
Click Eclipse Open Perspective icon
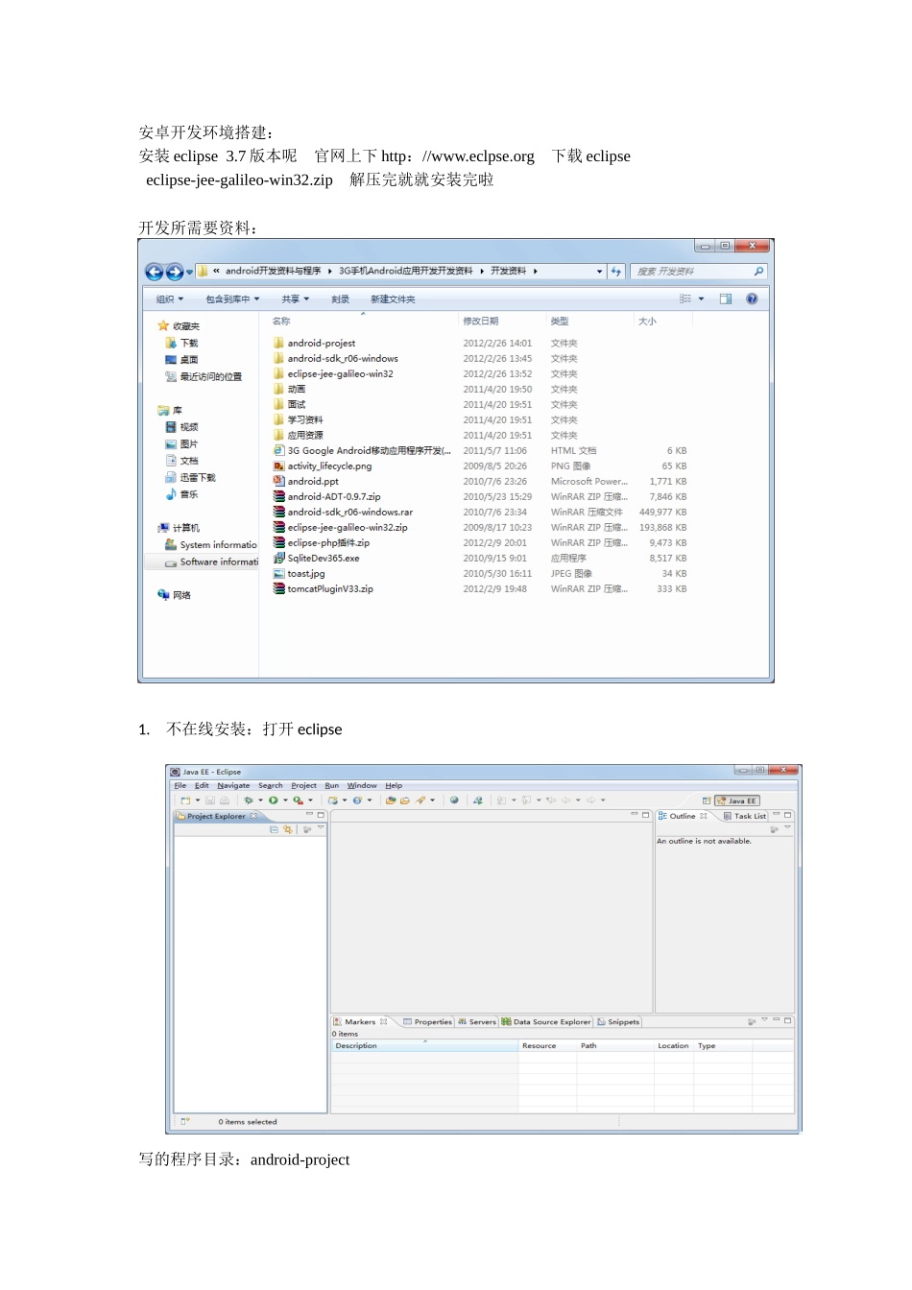point(707,800)
